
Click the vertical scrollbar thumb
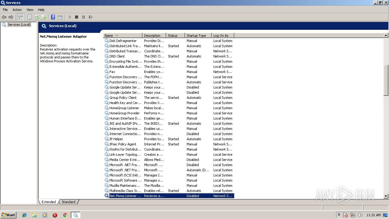click(386, 80)
